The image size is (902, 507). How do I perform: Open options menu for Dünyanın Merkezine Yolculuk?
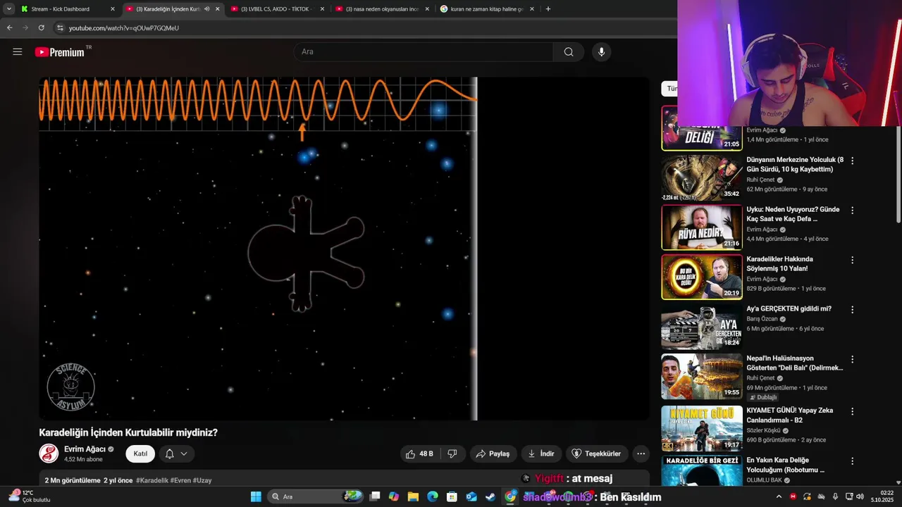(852, 161)
